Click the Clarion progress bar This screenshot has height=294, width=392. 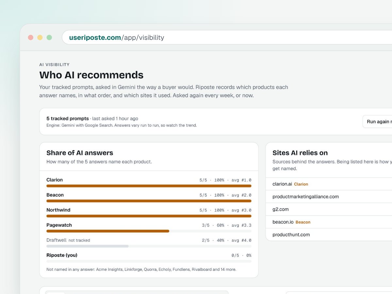tap(149, 186)
